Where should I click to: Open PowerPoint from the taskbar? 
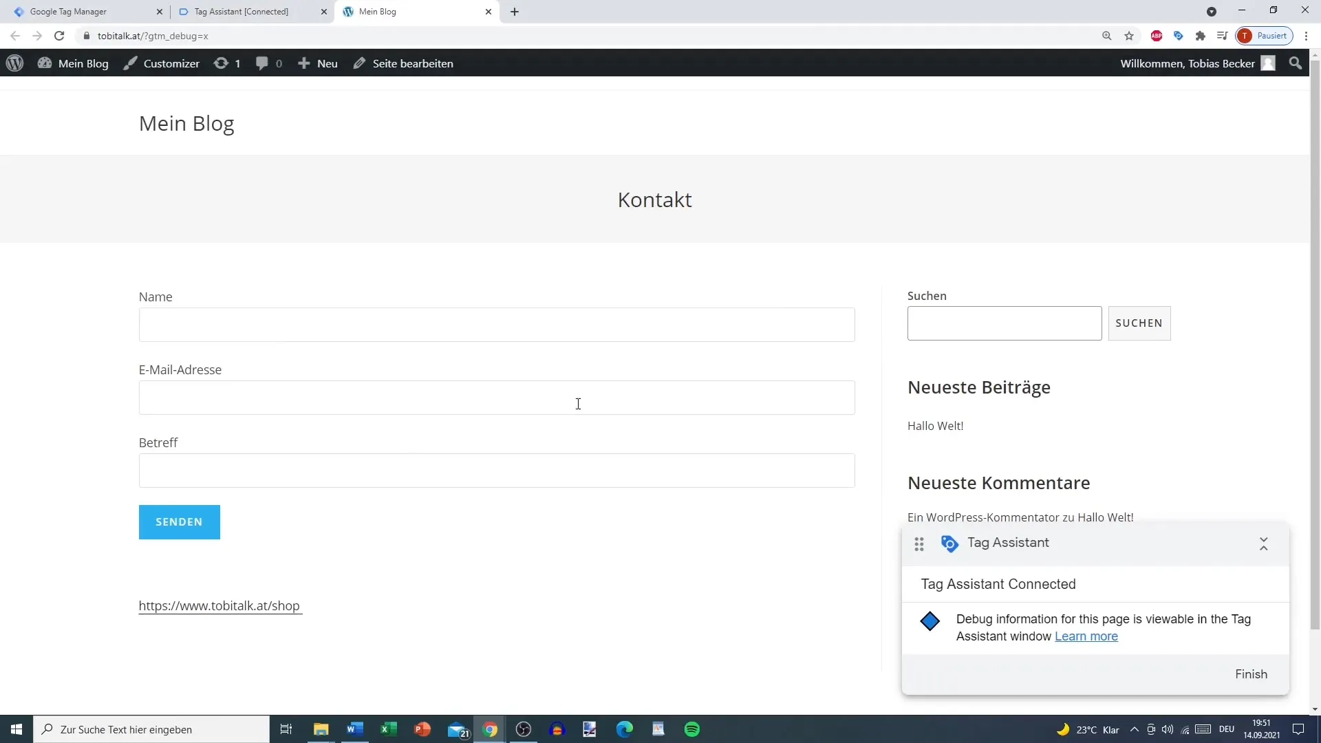[x=422, y=729]
